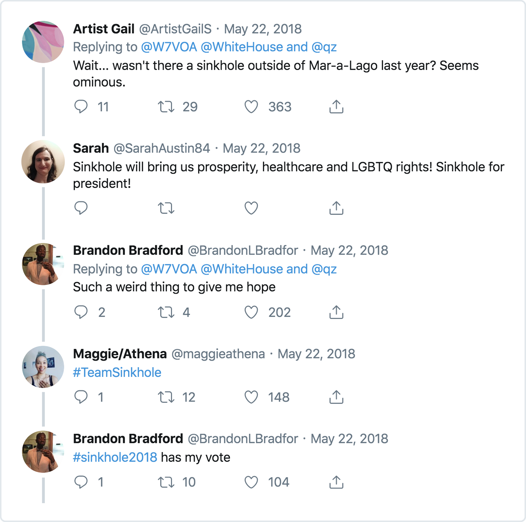Image resolution: width=526 pixels, height=522 pixels.
Task: Reply to Sarah's tweet
Action: (x=81, y=208)
